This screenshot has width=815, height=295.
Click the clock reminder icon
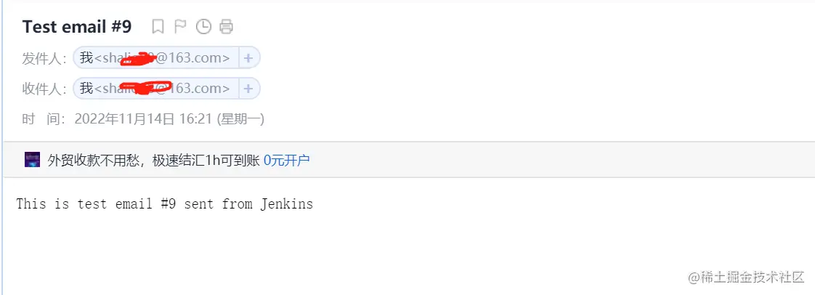point(203,27)
